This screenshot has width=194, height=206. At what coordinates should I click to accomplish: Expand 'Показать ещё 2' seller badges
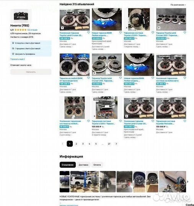[17, 59]
